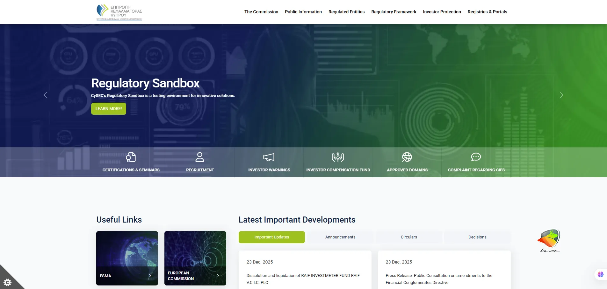Open cookie settings gear icon
607x289 pixels.
pos(7,282)
